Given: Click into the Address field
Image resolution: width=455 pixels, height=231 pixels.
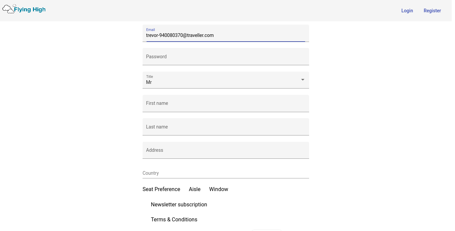Looking at the screenshot, I should coord(226,150).
